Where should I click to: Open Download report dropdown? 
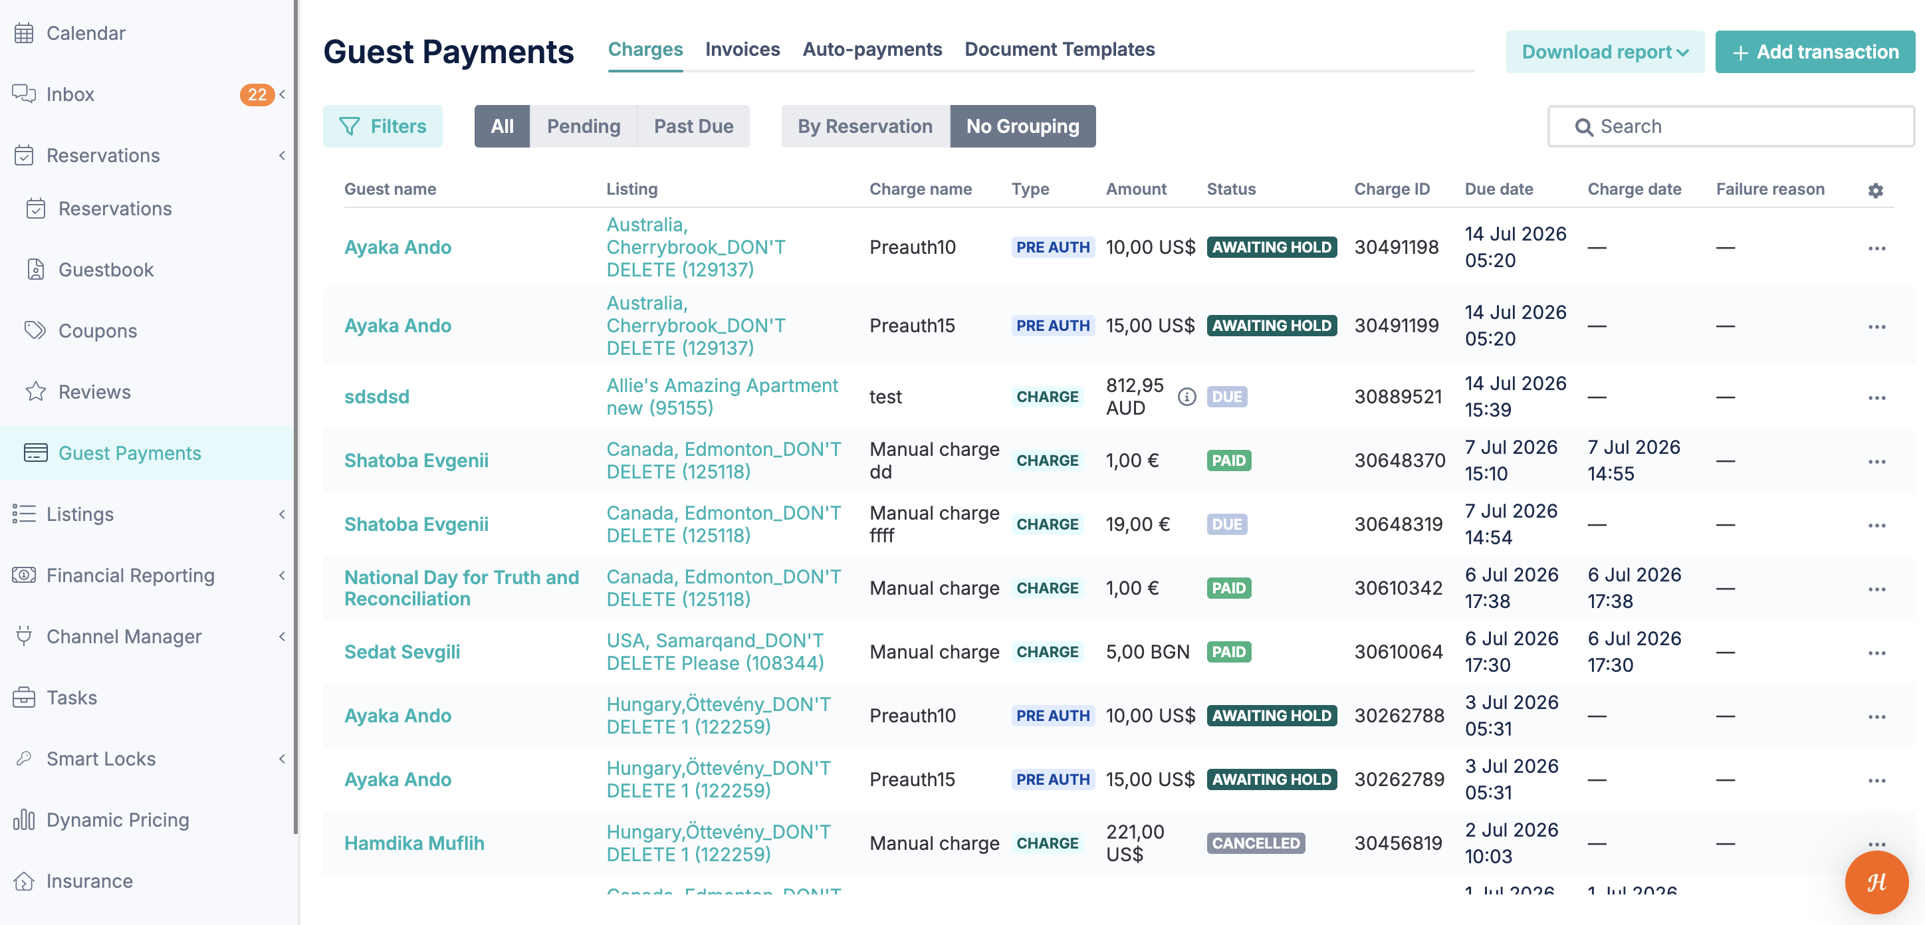(1605, 52)
